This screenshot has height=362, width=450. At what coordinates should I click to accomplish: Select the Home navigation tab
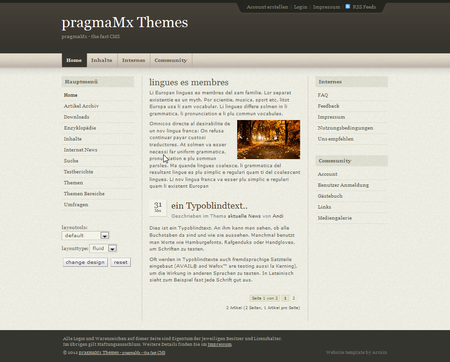74,60
